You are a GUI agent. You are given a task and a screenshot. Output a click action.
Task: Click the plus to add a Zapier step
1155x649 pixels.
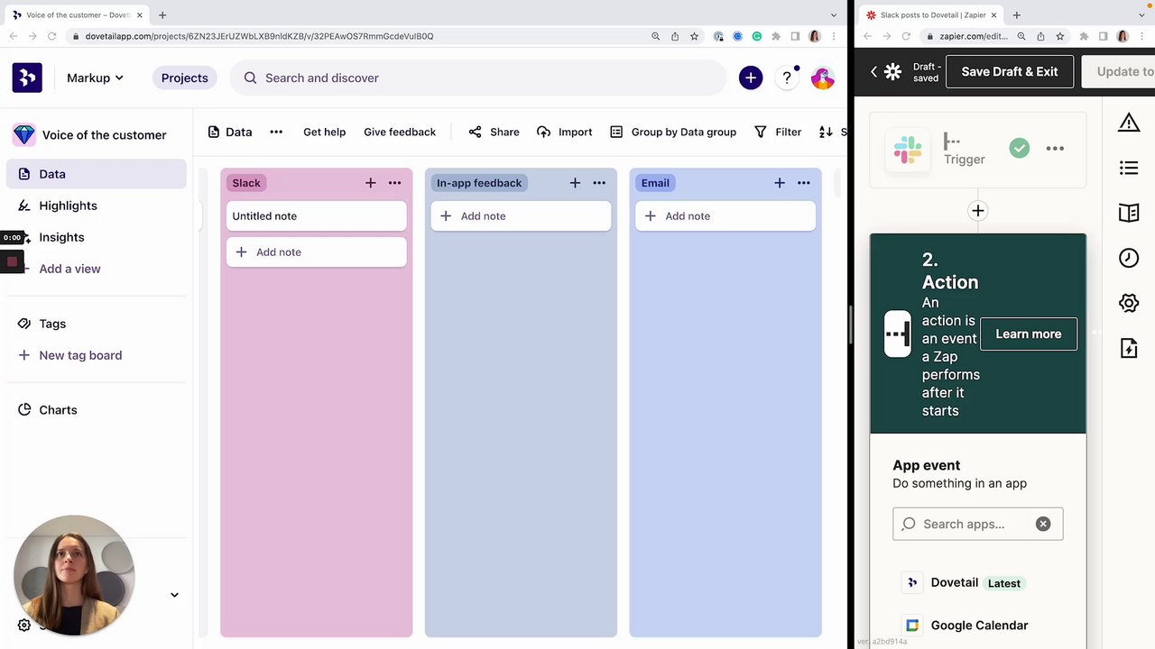(977, 211)
